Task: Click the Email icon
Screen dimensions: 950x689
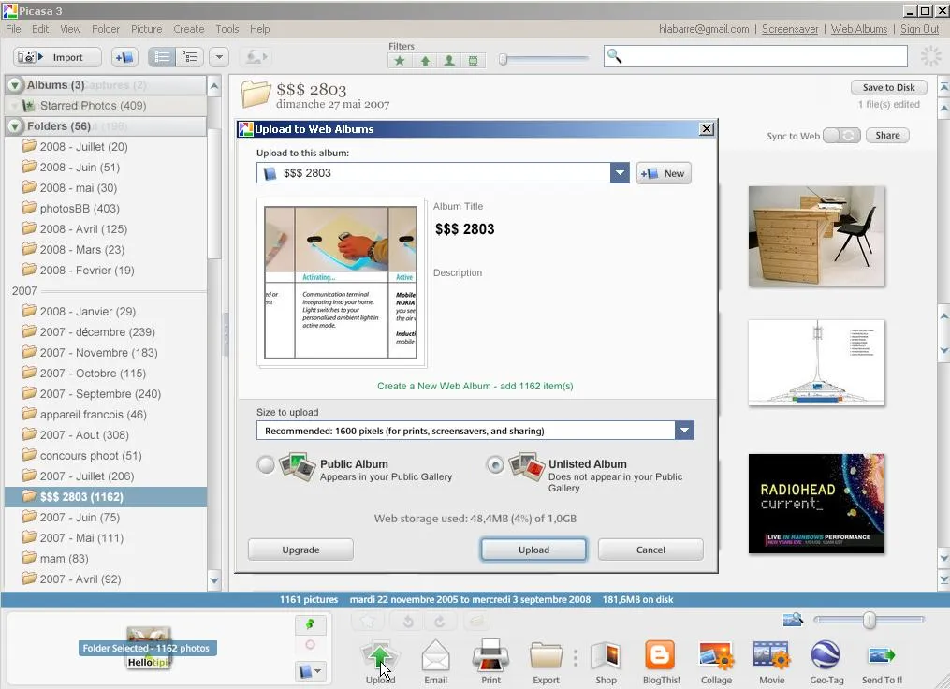Action: click(x=435, y=661)
